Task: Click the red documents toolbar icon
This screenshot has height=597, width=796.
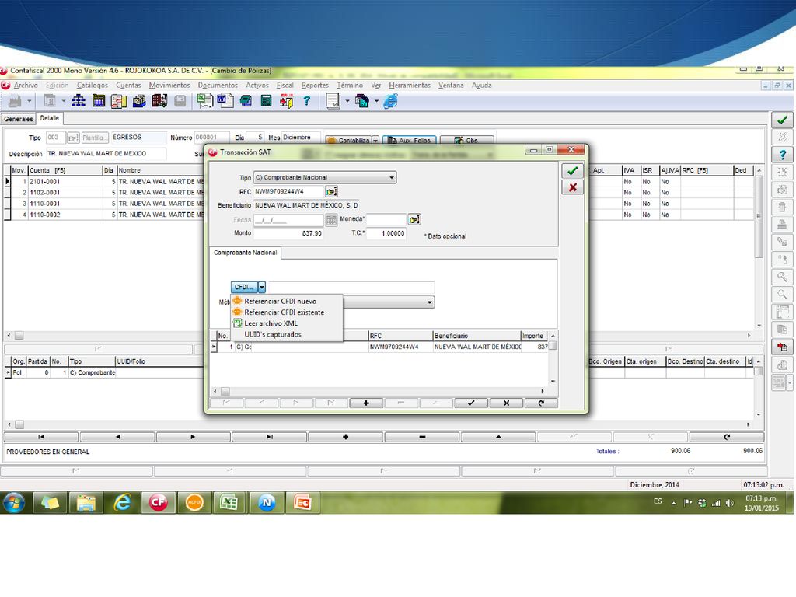Action: [119, 101]
